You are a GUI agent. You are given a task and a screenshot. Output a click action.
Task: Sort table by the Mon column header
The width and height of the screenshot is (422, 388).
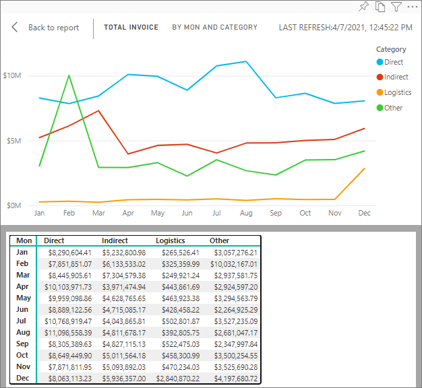[x=24, y=240]
